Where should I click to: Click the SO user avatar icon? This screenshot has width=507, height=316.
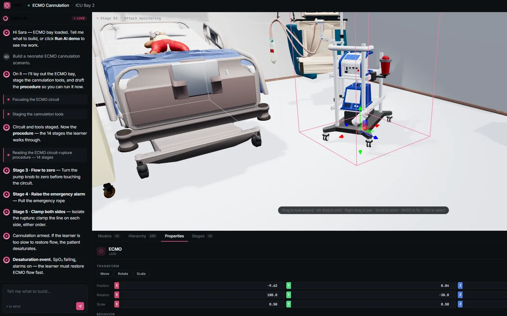pos(6,57)
